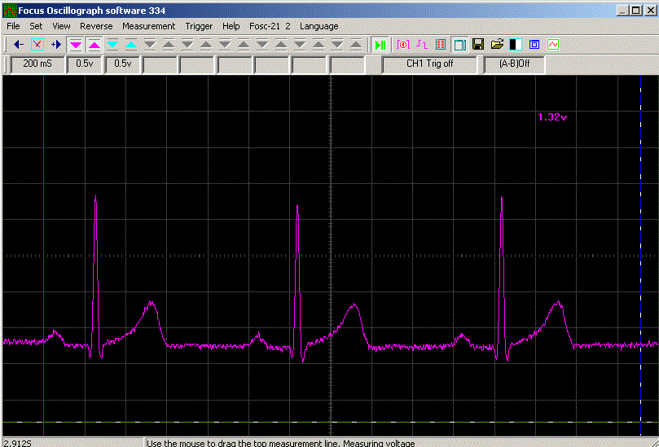Click the floppy disk save icon
Image resolution: width=659 pixels, height=447 pixels.
478,44
